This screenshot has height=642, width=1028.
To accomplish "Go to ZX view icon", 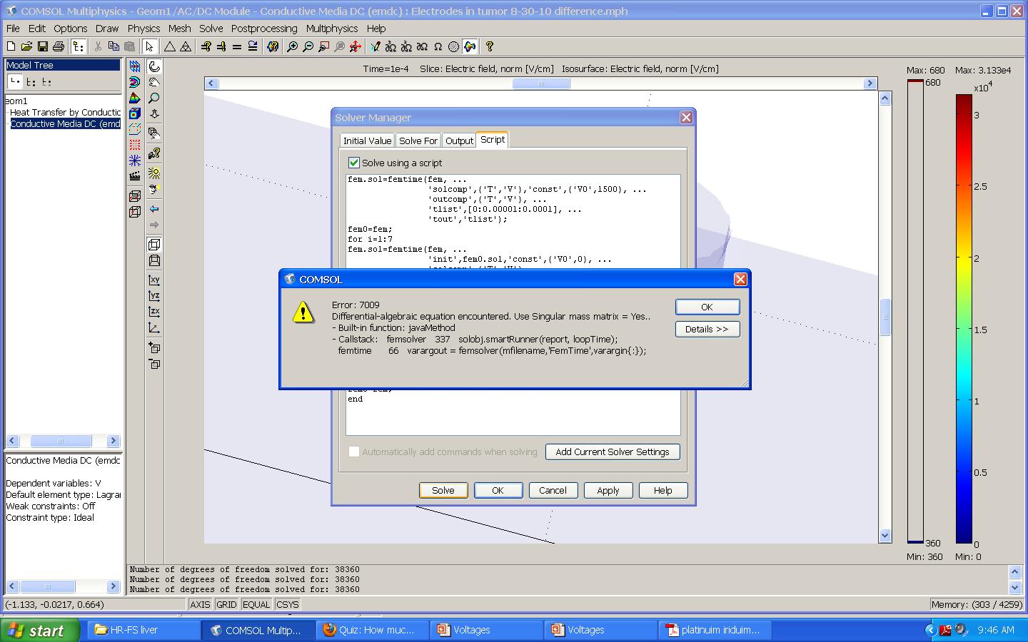I will pyautogui.click(x=154, y=312).
